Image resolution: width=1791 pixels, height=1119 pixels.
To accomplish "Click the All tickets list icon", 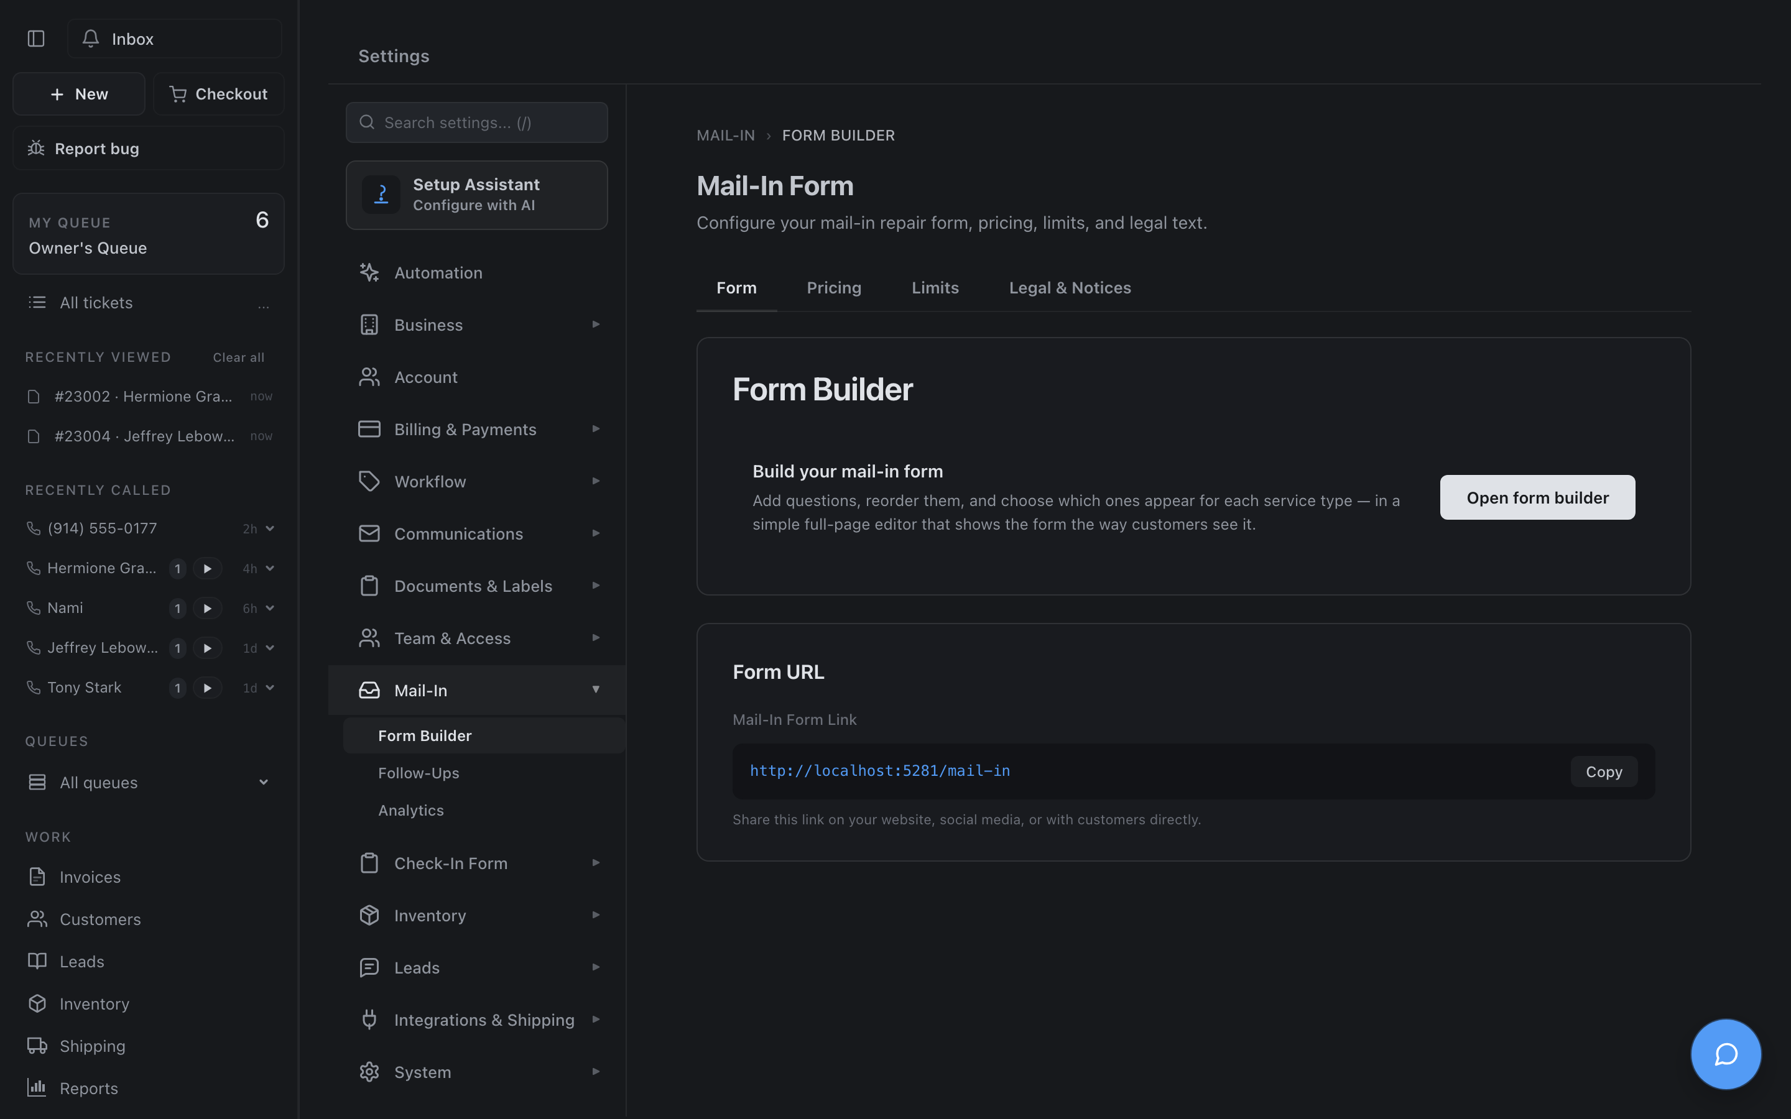I will (x=37, y=302).
